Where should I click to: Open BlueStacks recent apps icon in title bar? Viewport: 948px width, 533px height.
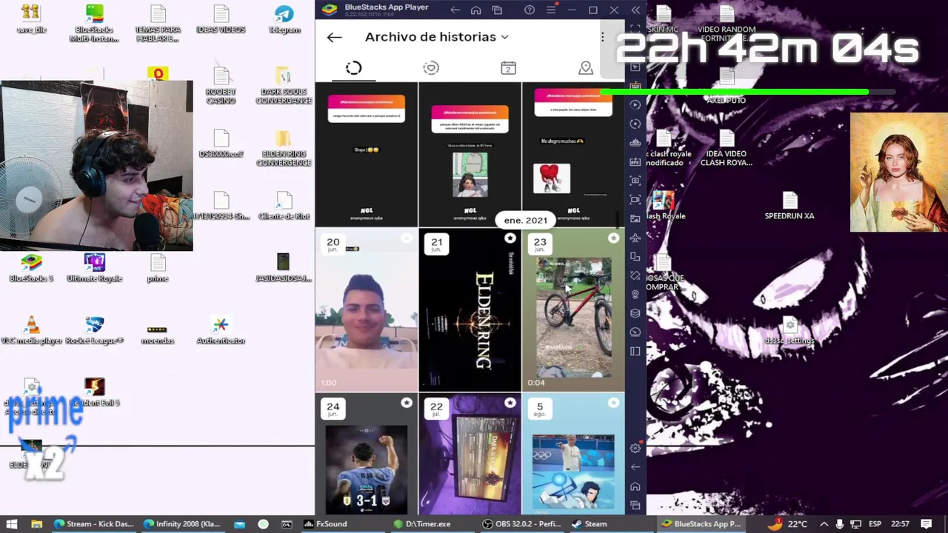click(x=497, y=10)
